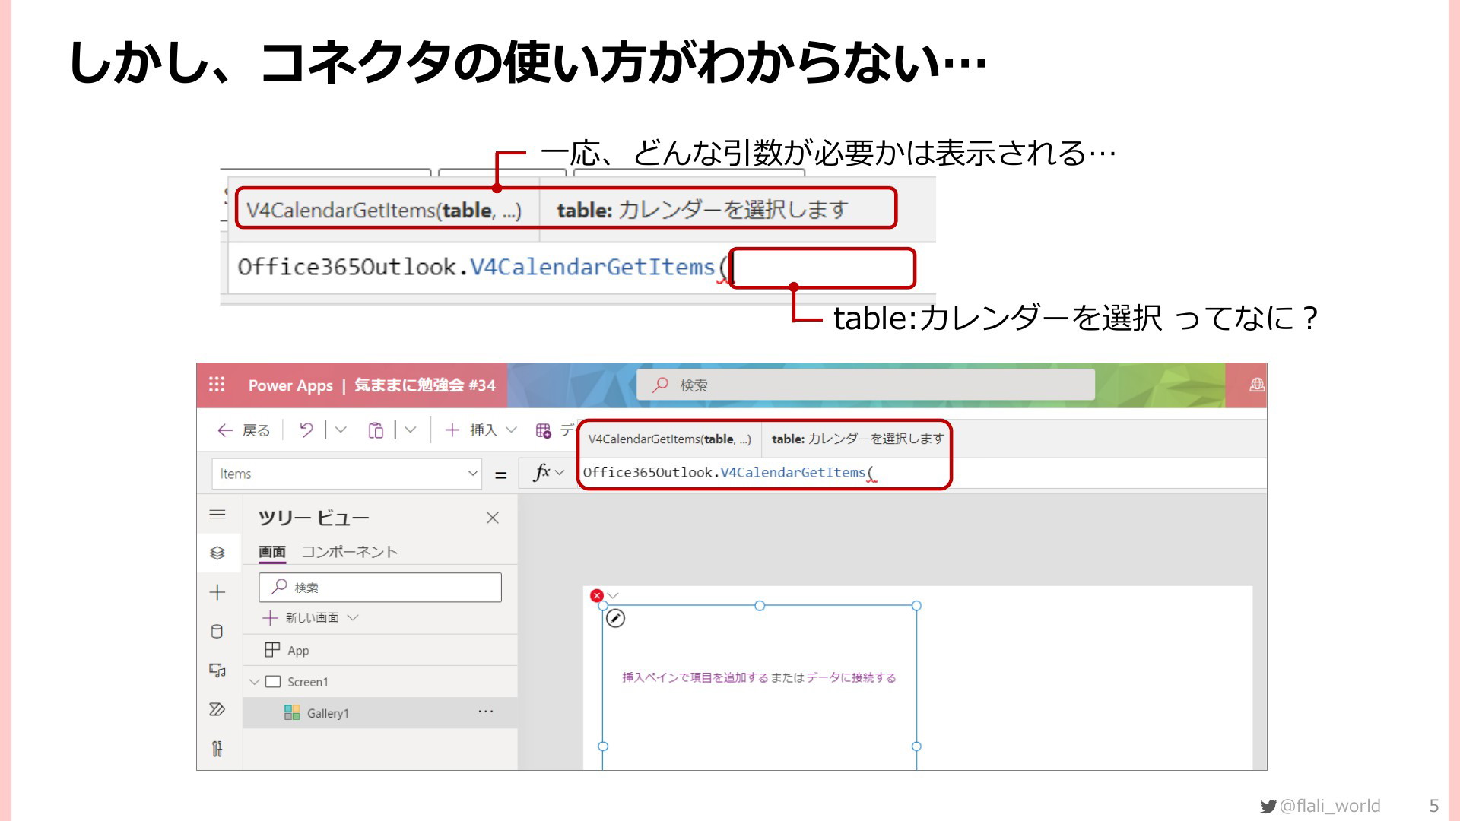Click the pencil edit icon on gallery

point(616,619)
